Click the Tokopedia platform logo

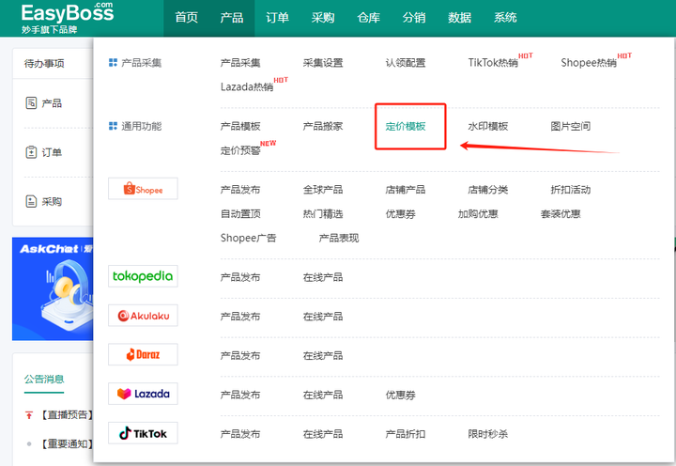coord(143,276)
